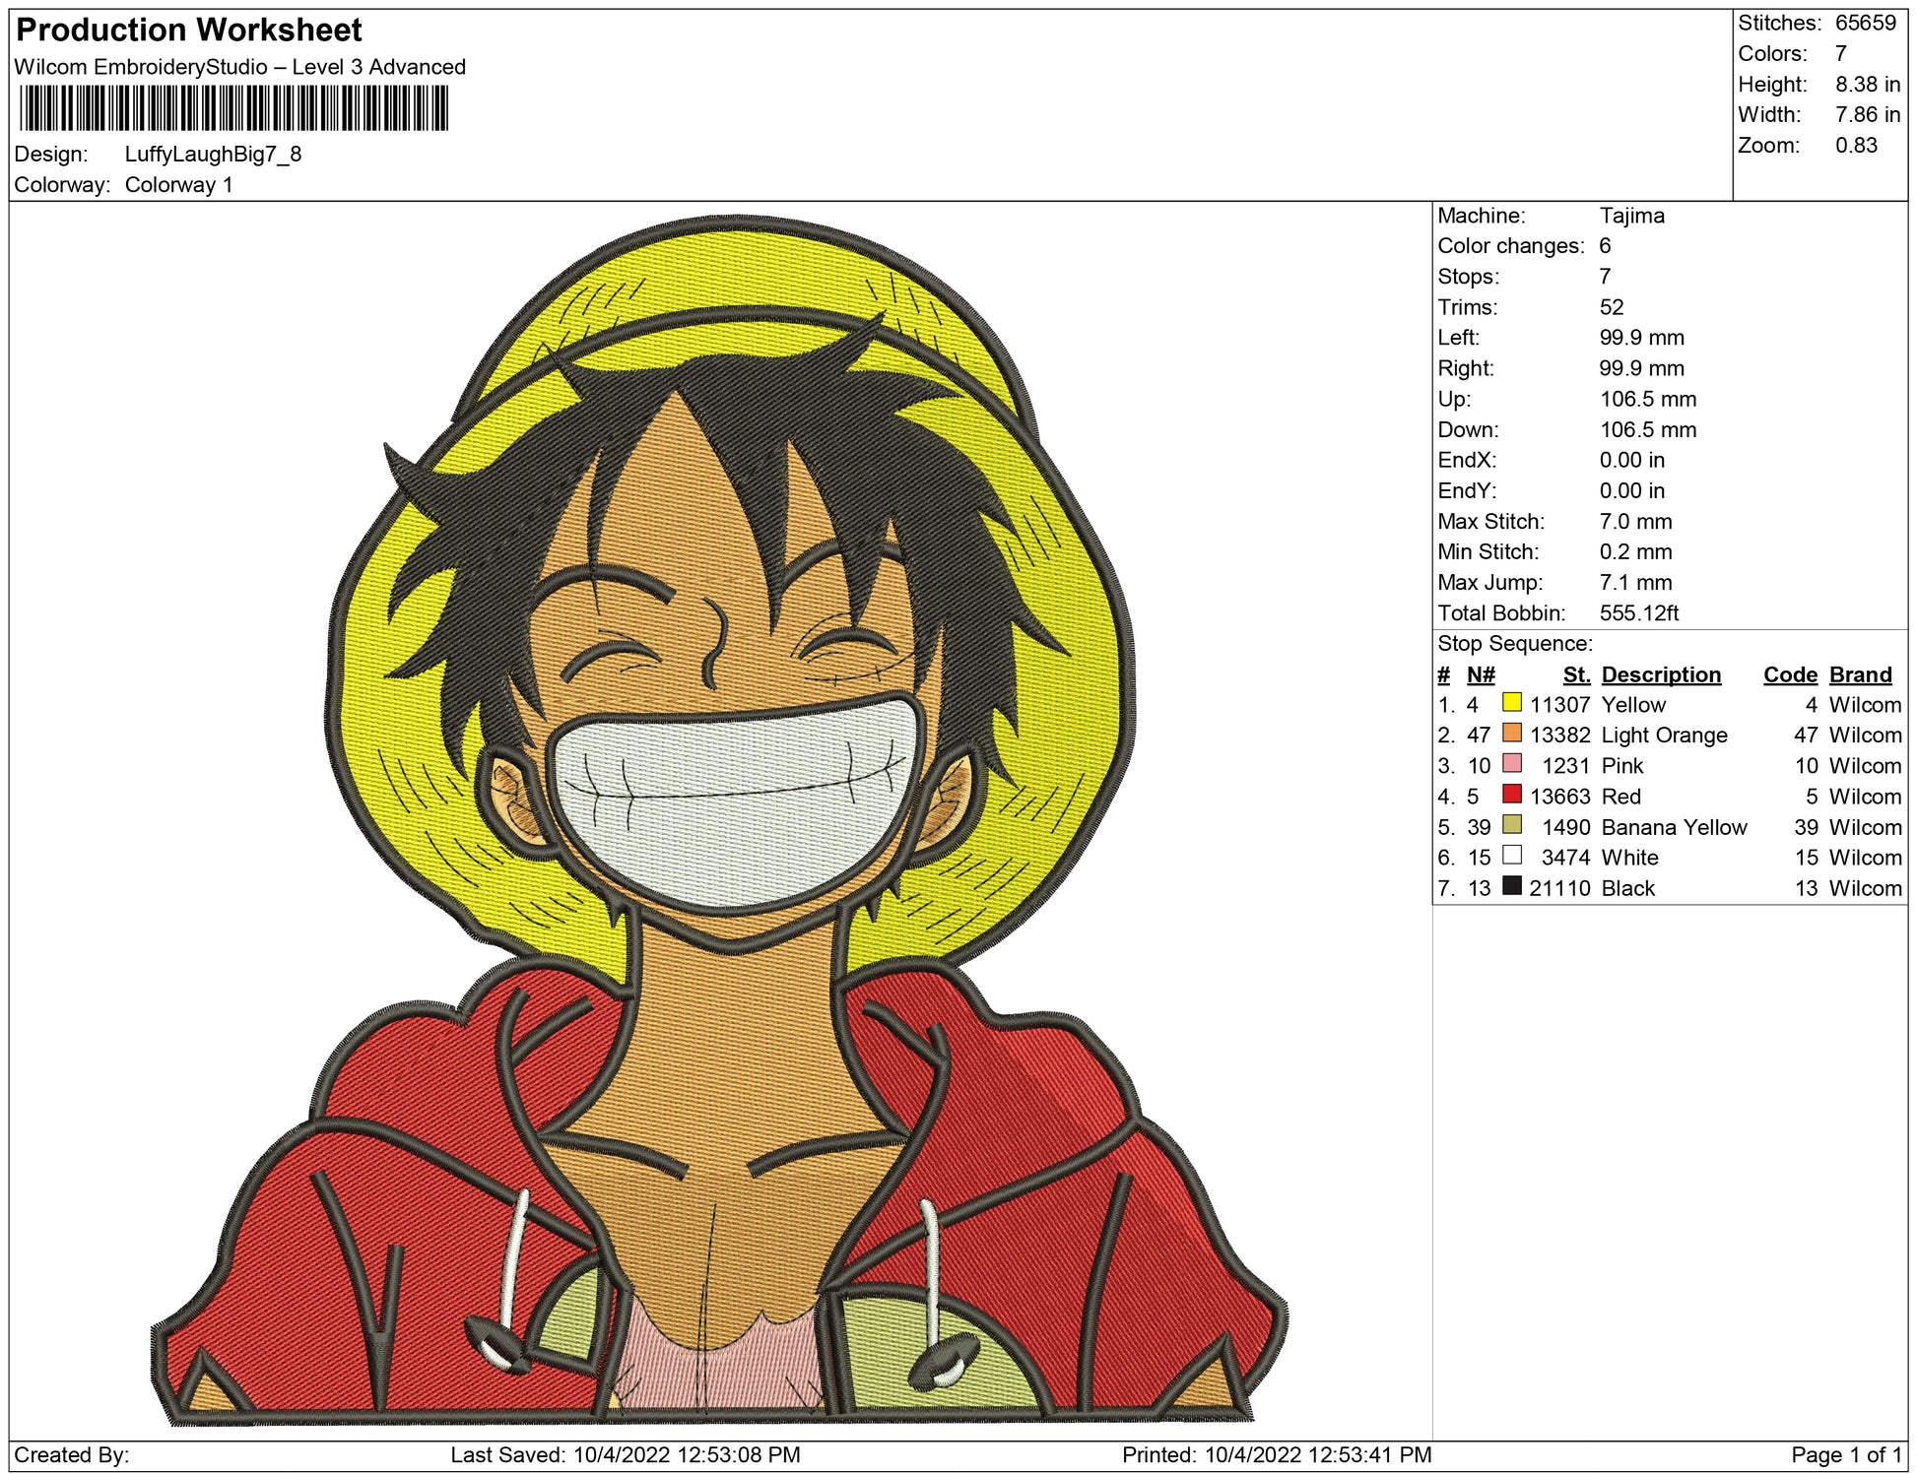Click the White thread swatch
1917x1474 pixels.
click(1511, 856)
